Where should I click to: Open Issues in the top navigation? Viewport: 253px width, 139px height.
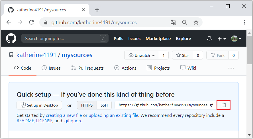134,39
